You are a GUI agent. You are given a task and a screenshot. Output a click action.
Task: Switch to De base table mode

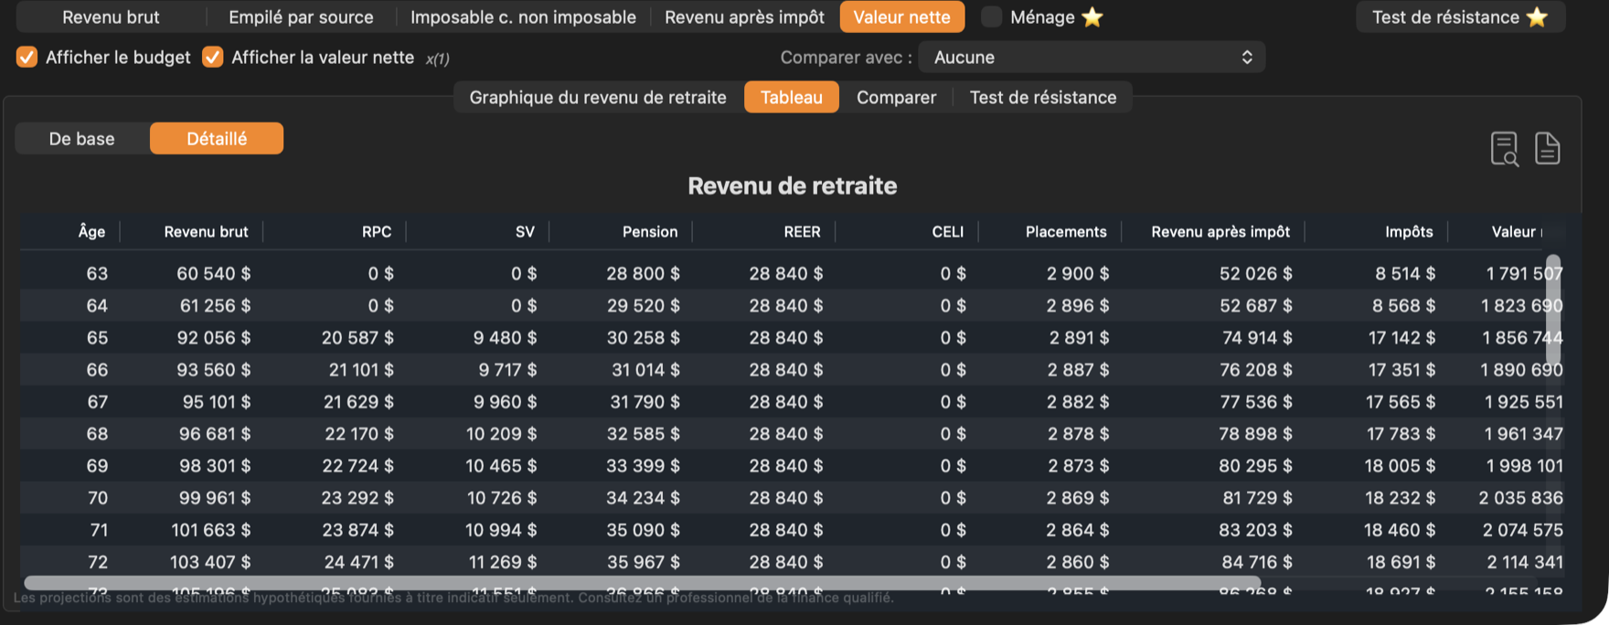click(x=82, y=138)
